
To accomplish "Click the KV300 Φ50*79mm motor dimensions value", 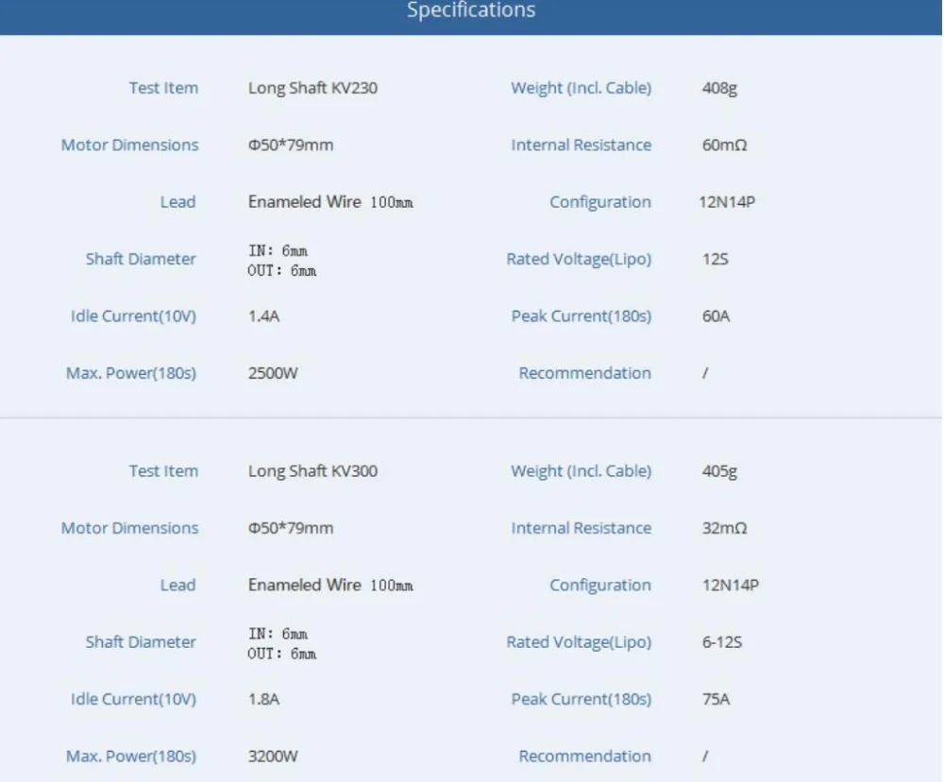I will 290,528.
